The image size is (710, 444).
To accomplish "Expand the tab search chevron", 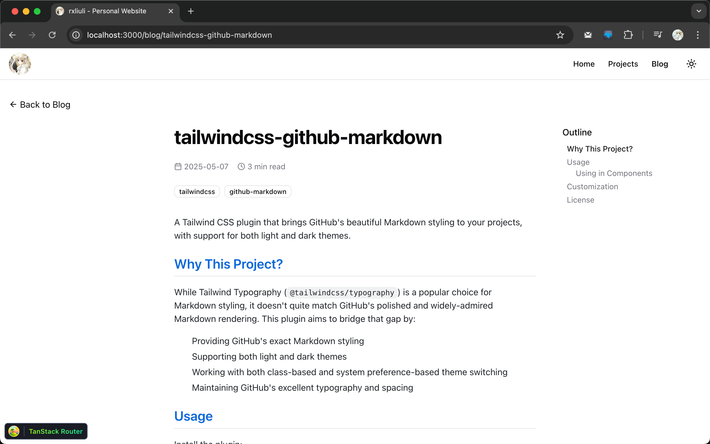I will 699,11.
